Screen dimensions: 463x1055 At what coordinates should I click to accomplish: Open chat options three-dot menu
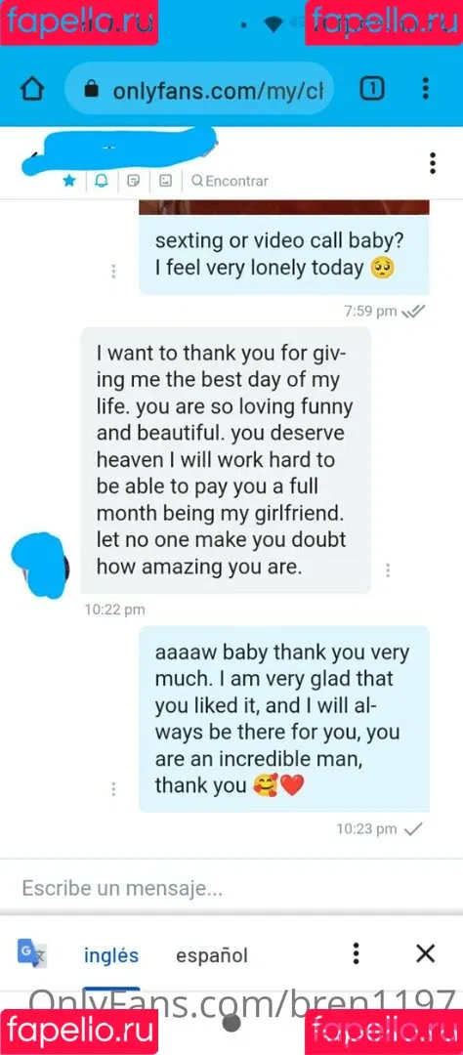click(x=433, y=163)
